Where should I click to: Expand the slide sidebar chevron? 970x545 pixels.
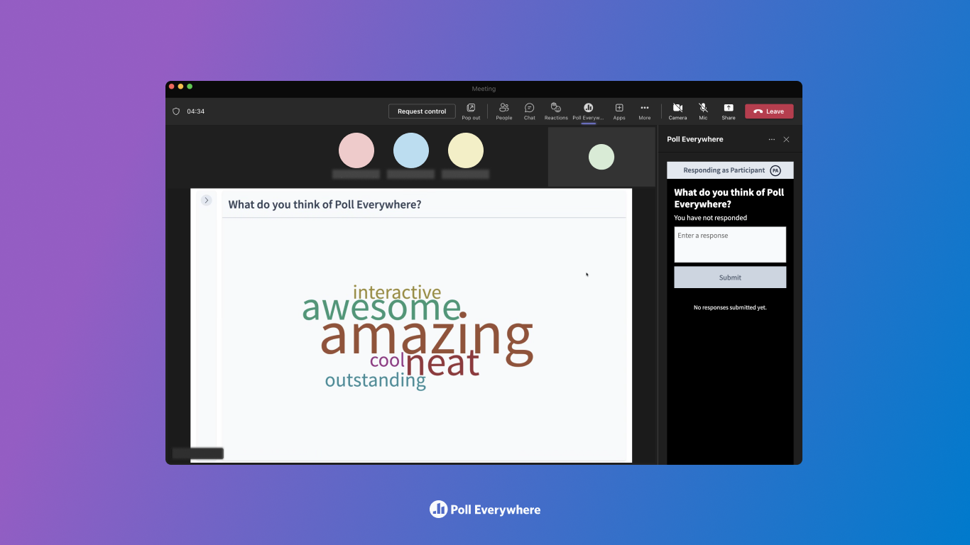206,200
